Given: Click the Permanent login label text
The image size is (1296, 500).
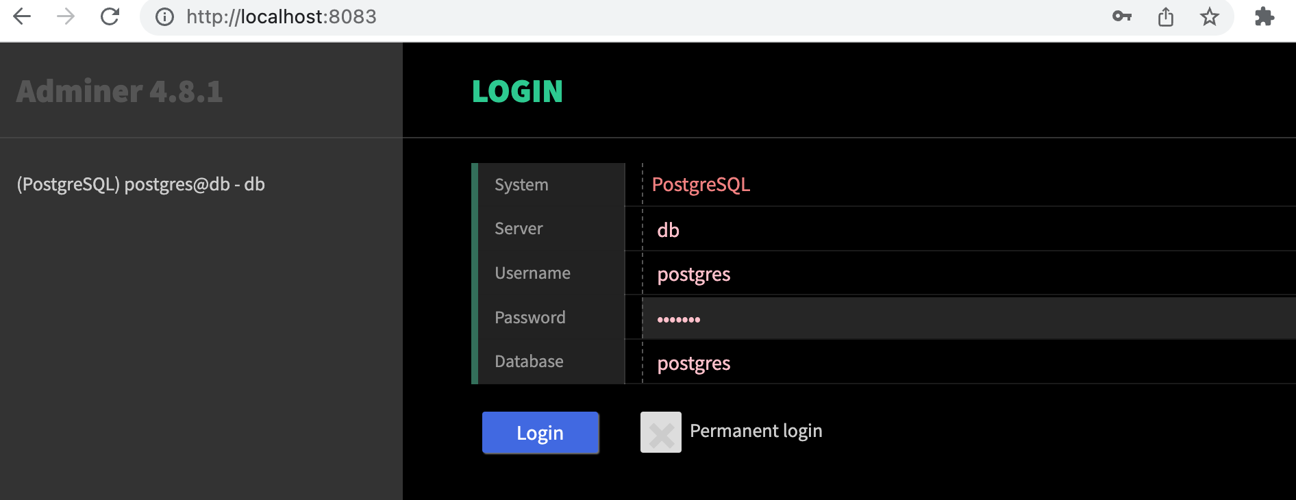Looking at the screenshot, I should 756,431.
